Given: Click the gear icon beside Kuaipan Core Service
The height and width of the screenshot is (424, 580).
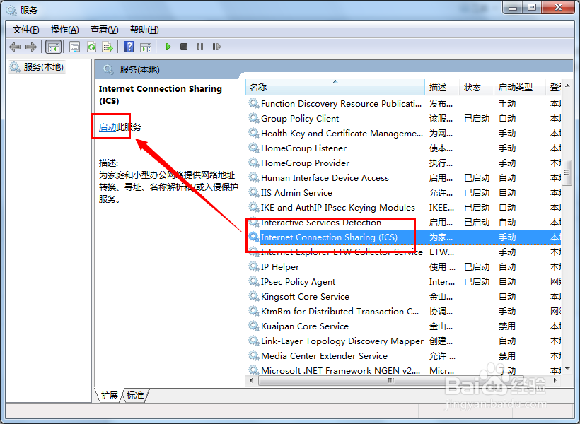Looking at the screenshot, I should (254, 326).
